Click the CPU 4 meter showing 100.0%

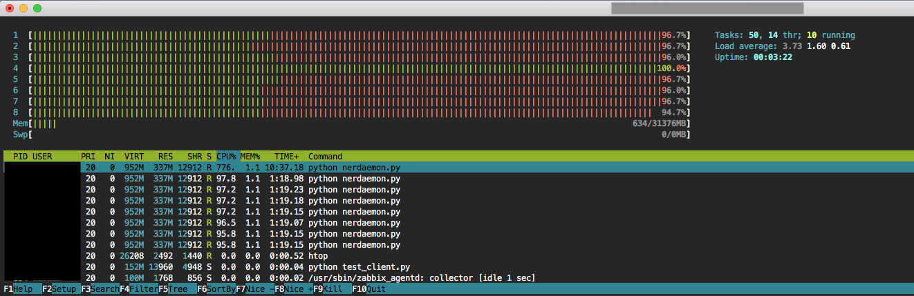tap(360, 68)
